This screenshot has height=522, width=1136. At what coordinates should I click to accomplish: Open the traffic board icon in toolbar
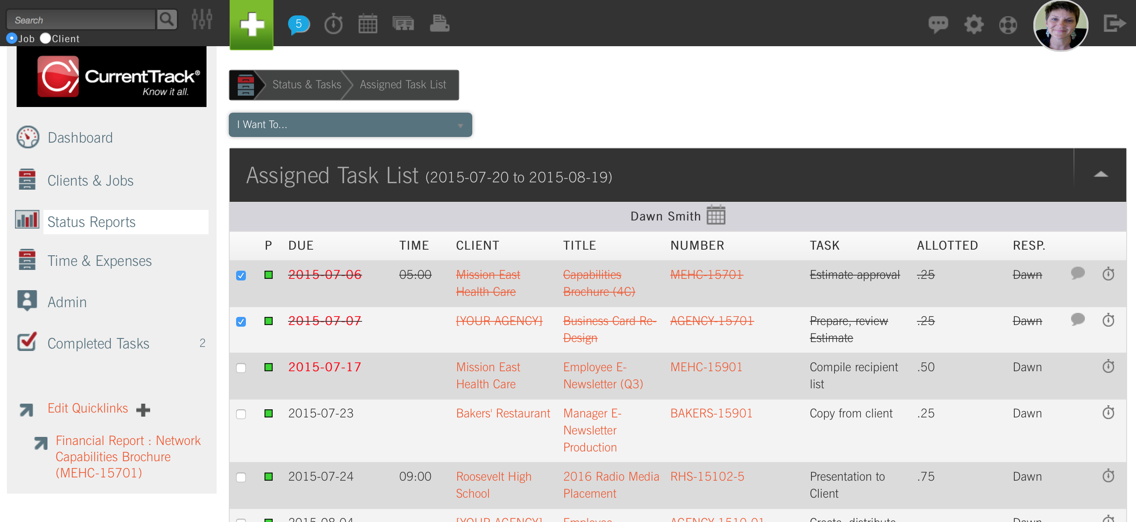coord(403,24)
